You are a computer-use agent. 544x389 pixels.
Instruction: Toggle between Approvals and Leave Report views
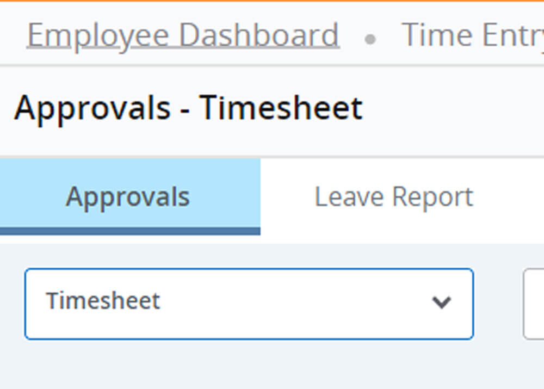[394, 196]
